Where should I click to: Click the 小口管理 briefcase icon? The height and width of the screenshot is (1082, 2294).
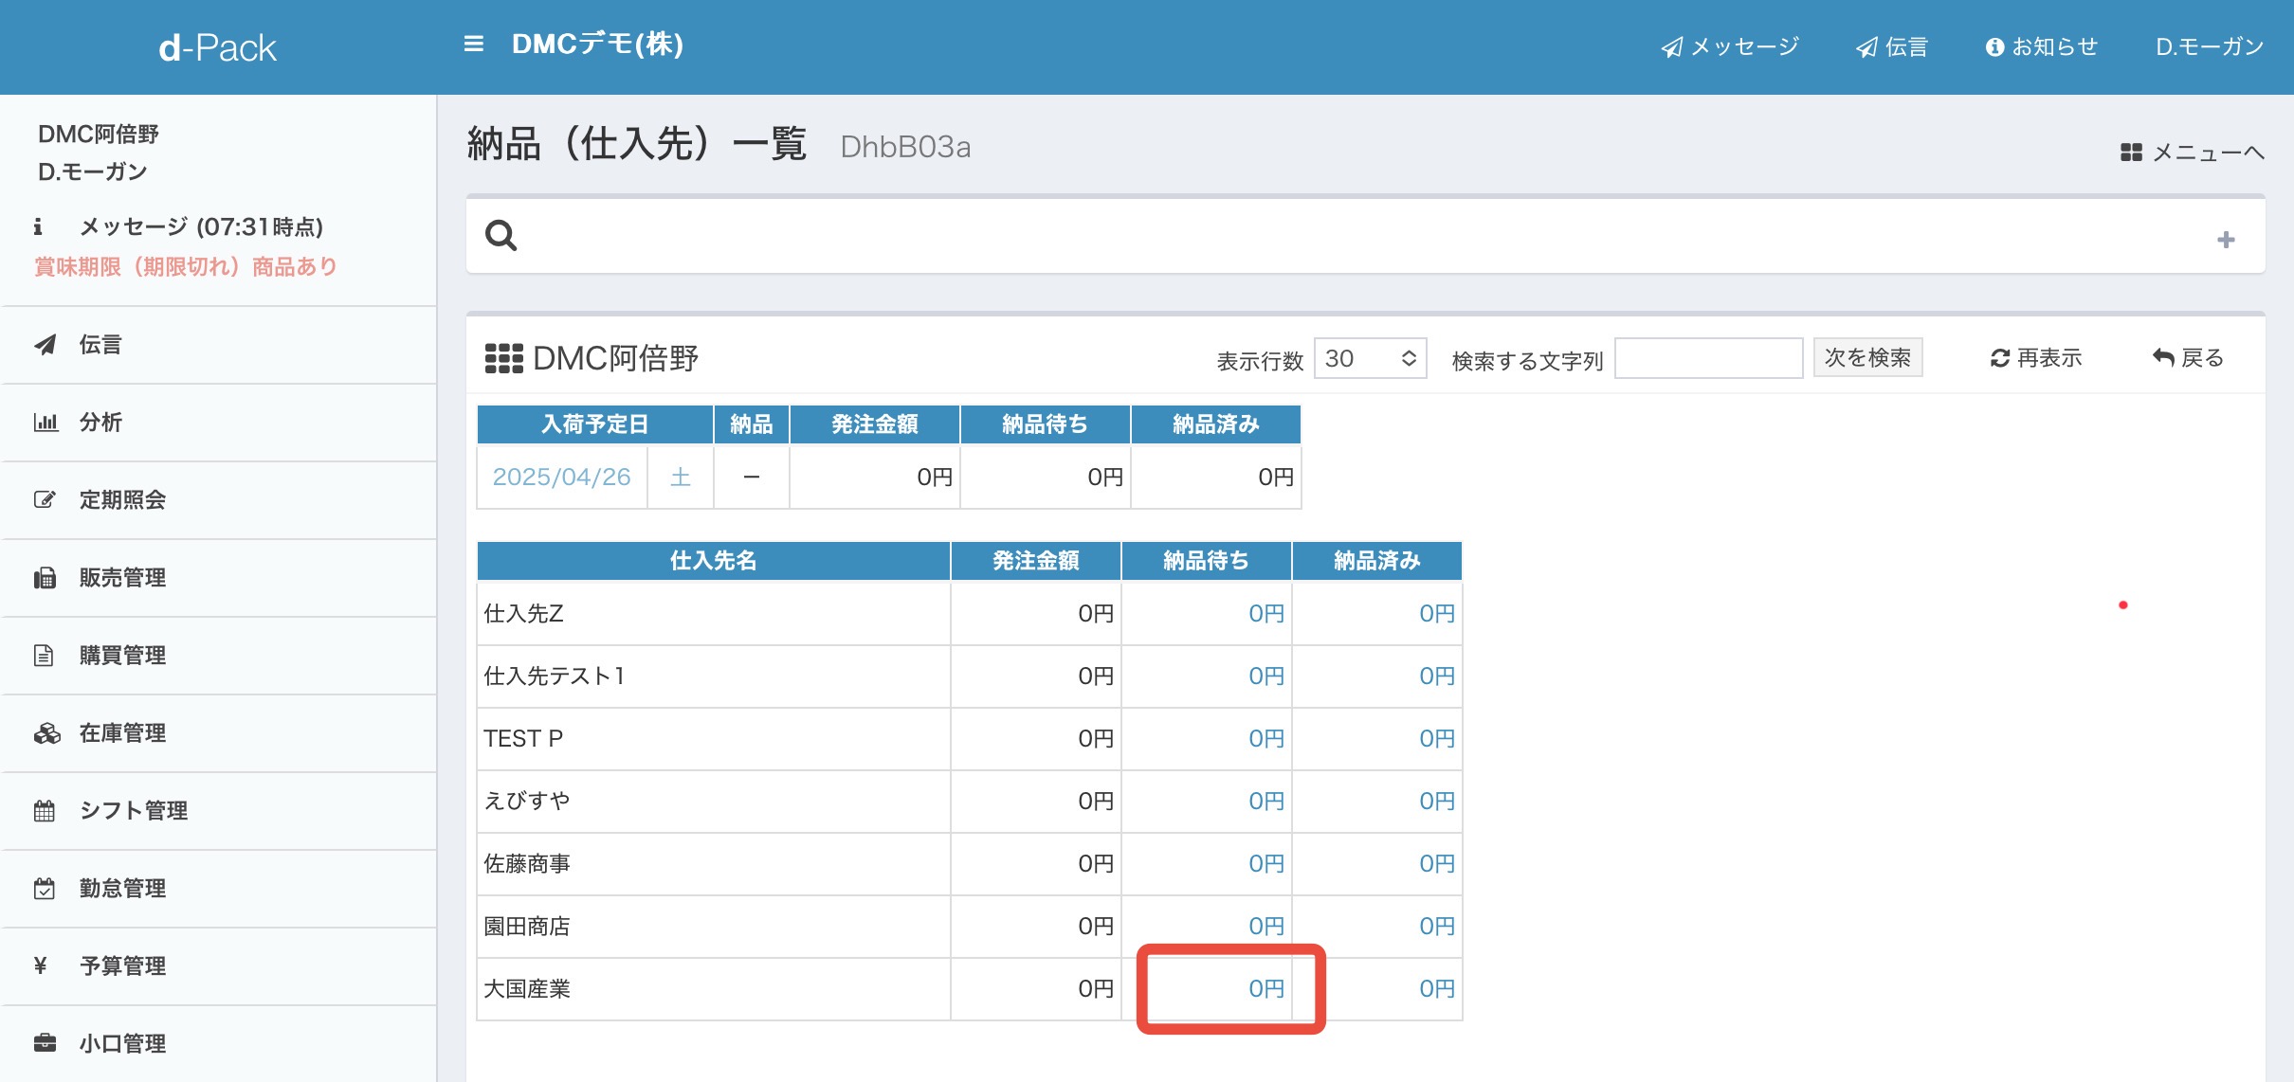(45, 1043)
